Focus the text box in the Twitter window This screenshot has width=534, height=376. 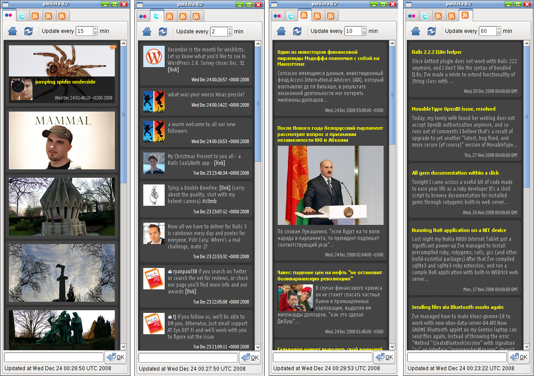click(x=188, y=357)
